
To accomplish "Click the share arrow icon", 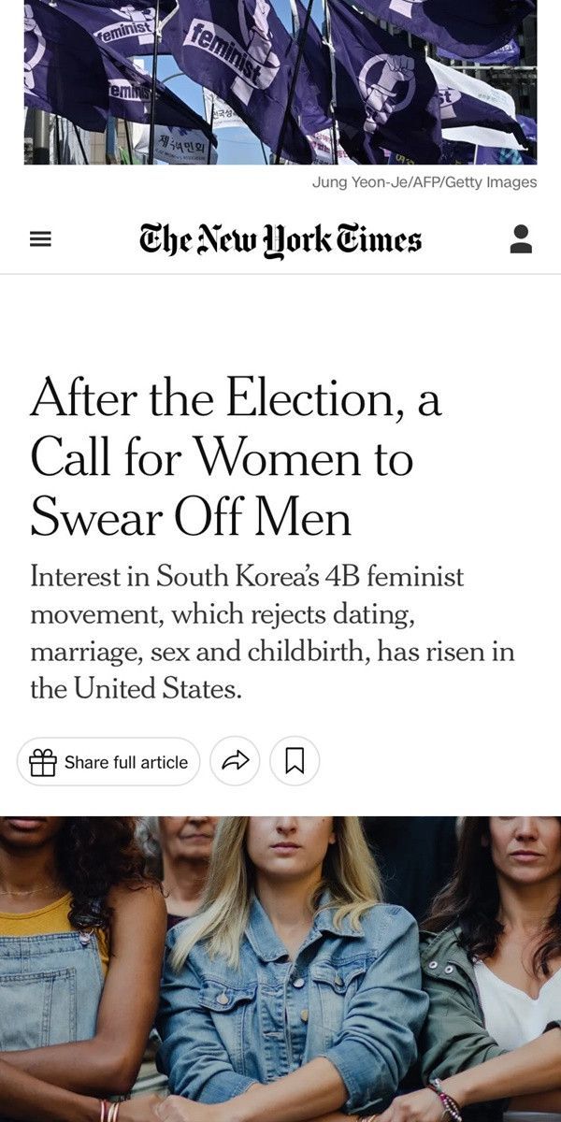I will (x=235, y=761).
